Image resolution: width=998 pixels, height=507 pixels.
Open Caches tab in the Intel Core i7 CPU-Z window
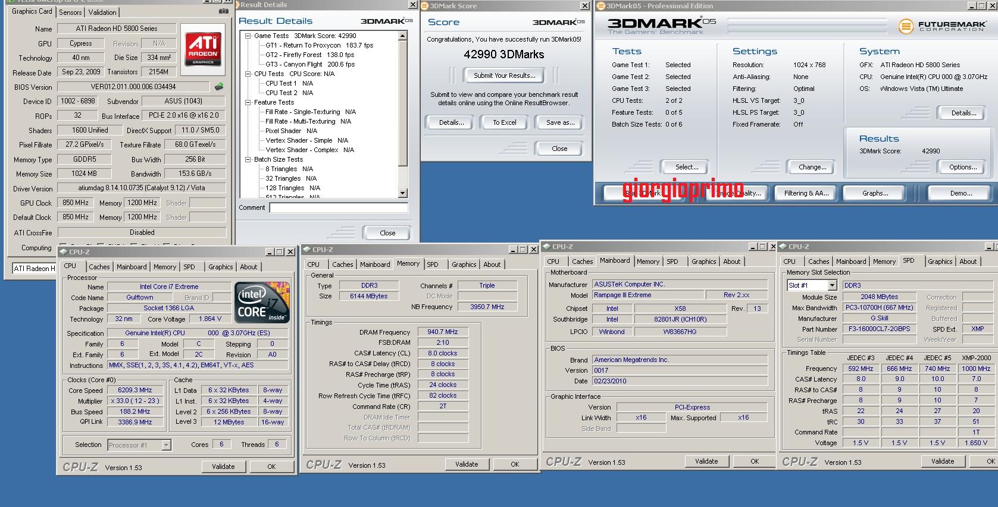click(x=99, y=267)
